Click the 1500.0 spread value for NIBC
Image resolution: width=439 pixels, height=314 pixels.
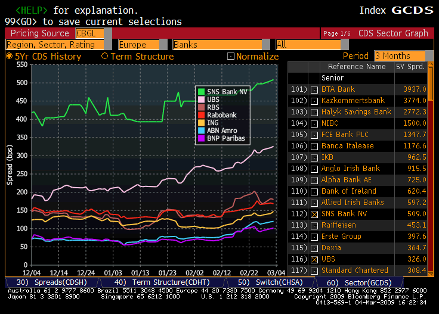coord(415,123)
